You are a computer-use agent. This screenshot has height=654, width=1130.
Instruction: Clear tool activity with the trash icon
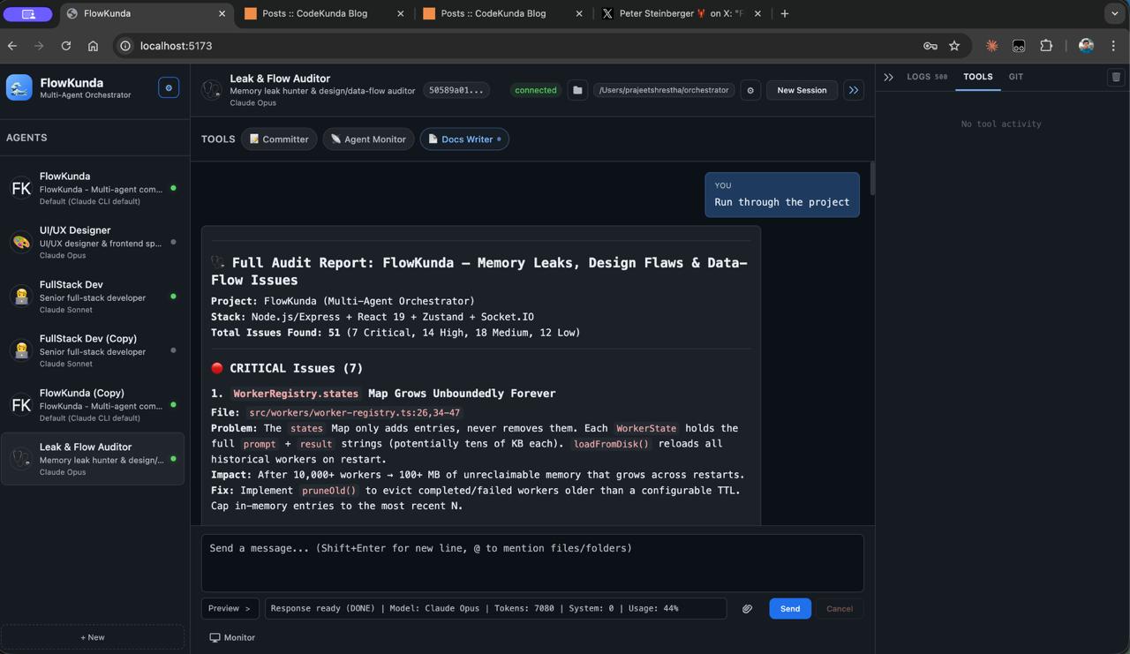[x=1116, y=77]
